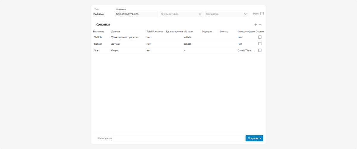
Task: Click Total Functions Нет in Vehicle row
Action: pyautogui.click(x=148, y=37)
